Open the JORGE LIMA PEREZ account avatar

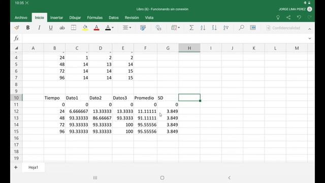309,9
